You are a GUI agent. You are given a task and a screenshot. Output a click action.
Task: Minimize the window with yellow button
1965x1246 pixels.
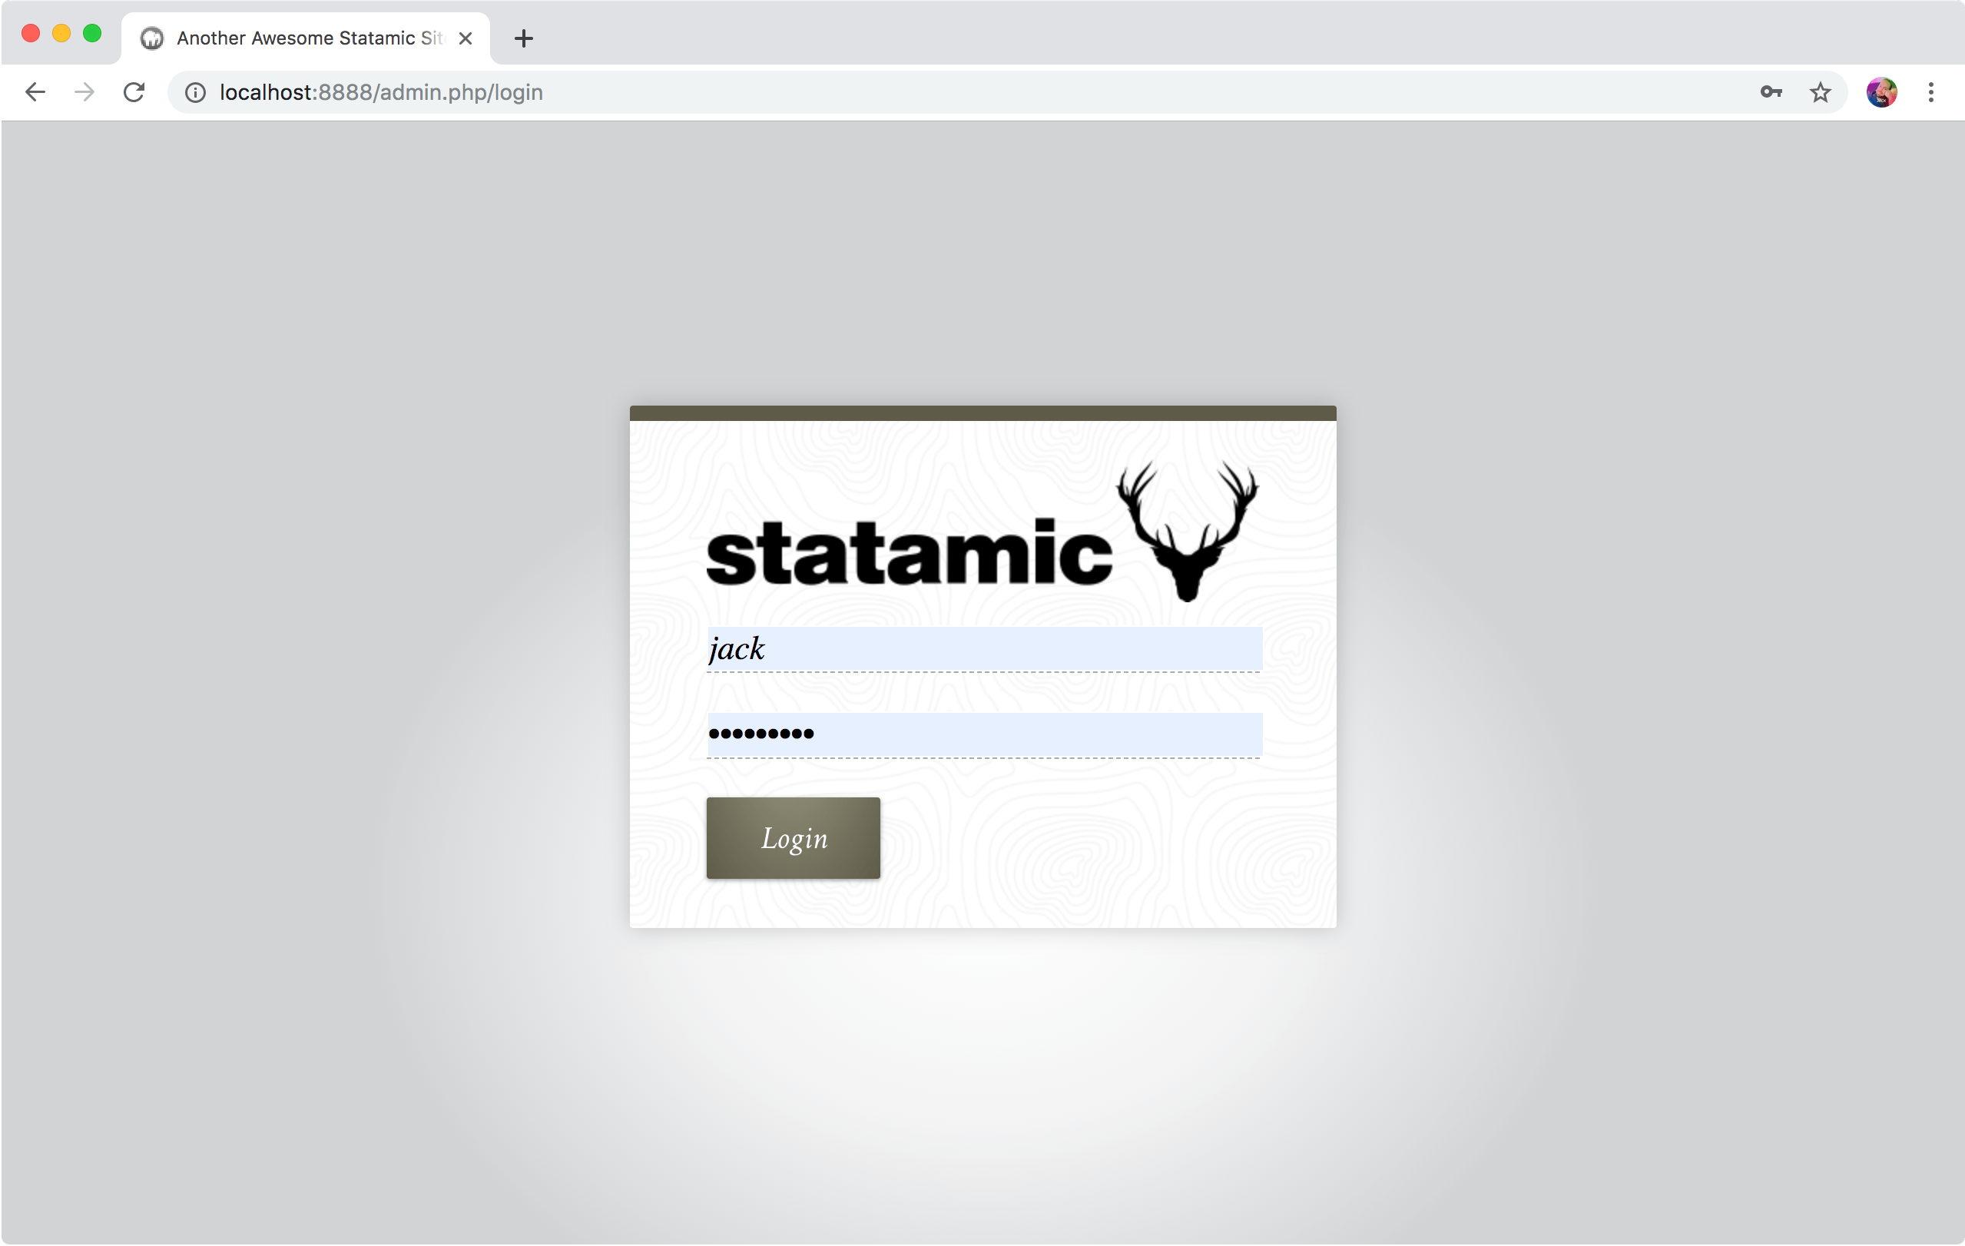point(62,32)
